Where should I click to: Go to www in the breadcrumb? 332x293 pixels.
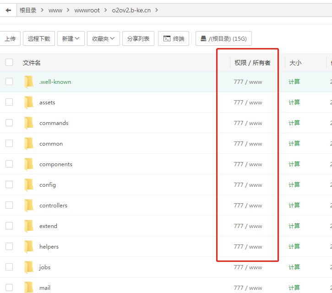(55, 11)
